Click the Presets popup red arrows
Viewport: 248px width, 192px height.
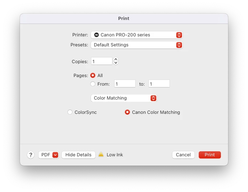coord(179,45)
